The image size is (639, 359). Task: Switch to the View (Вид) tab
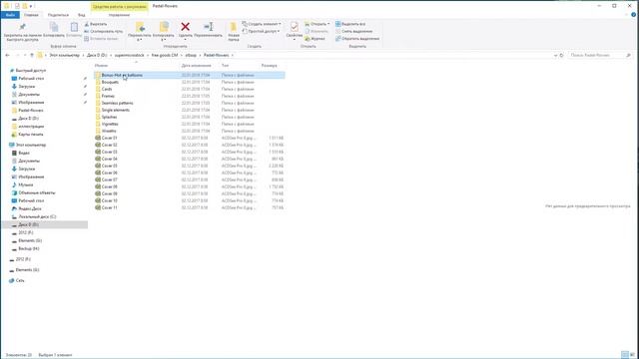click(82, 15)
